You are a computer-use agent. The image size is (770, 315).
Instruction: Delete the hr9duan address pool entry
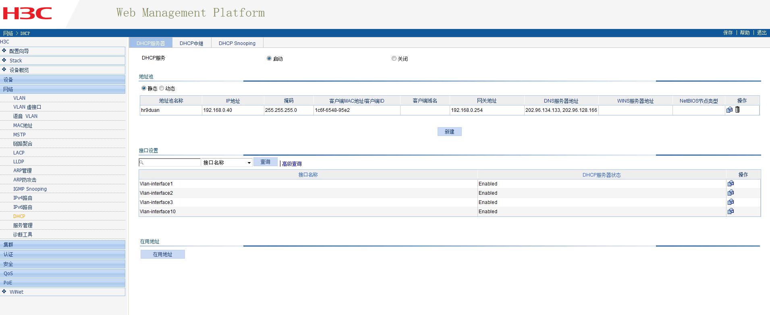pos(737,109)
